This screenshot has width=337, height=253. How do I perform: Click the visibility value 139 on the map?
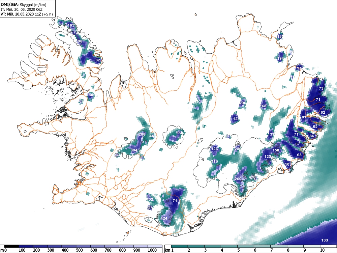pos(271,134)
